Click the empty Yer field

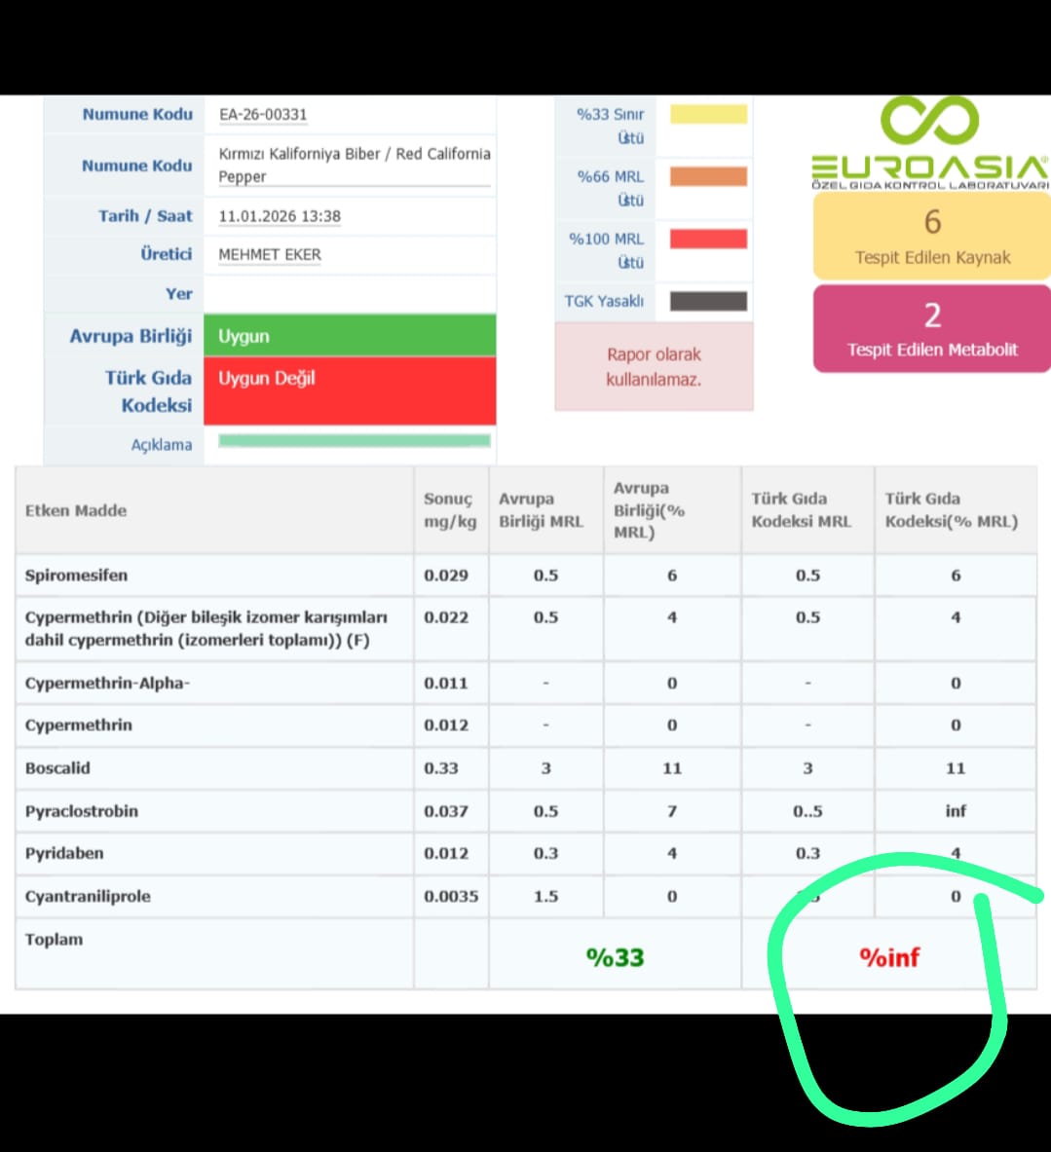pos(349,294)
